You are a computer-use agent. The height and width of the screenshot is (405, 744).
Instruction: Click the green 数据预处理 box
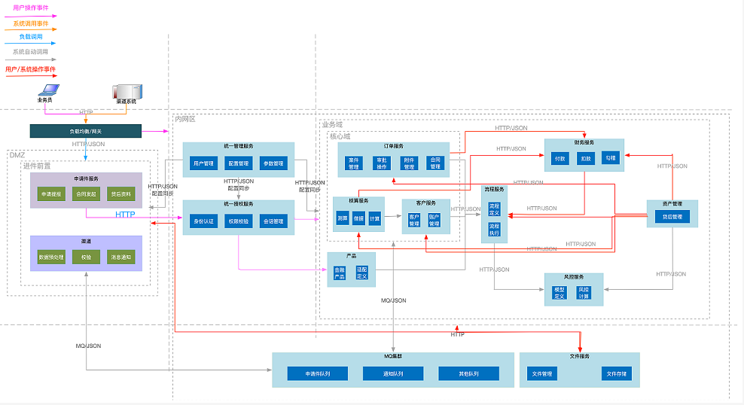point(51,257)
